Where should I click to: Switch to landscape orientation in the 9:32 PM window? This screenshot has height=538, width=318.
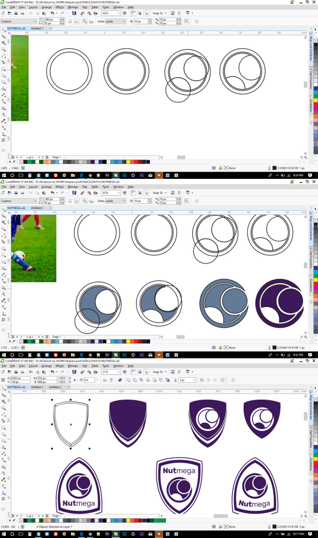[77, 201]
